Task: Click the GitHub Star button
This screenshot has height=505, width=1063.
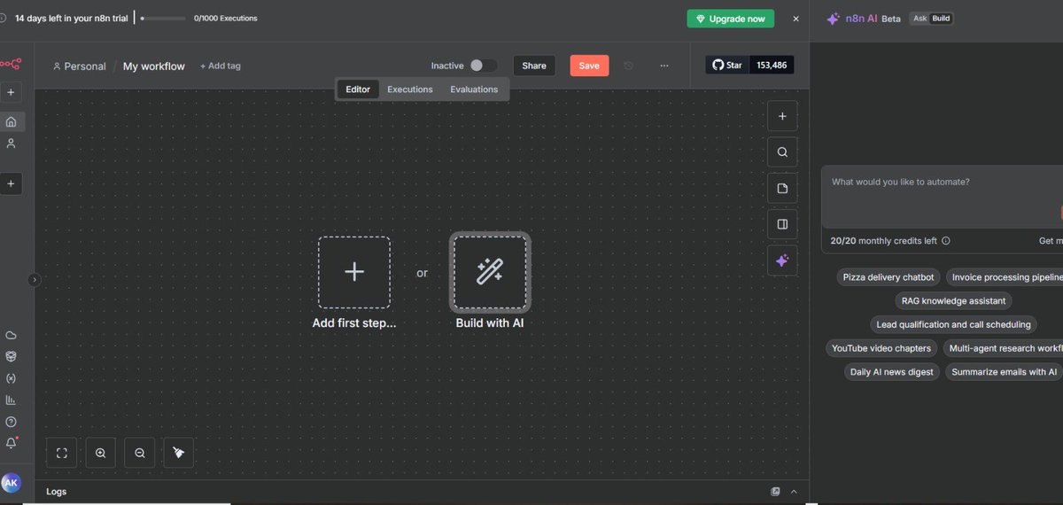Action: coord(727,66)
